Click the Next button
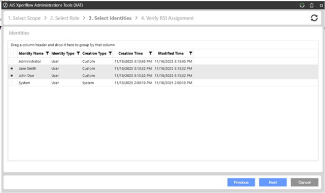Screen dimensions: 325x193 [x=273, y=182]
